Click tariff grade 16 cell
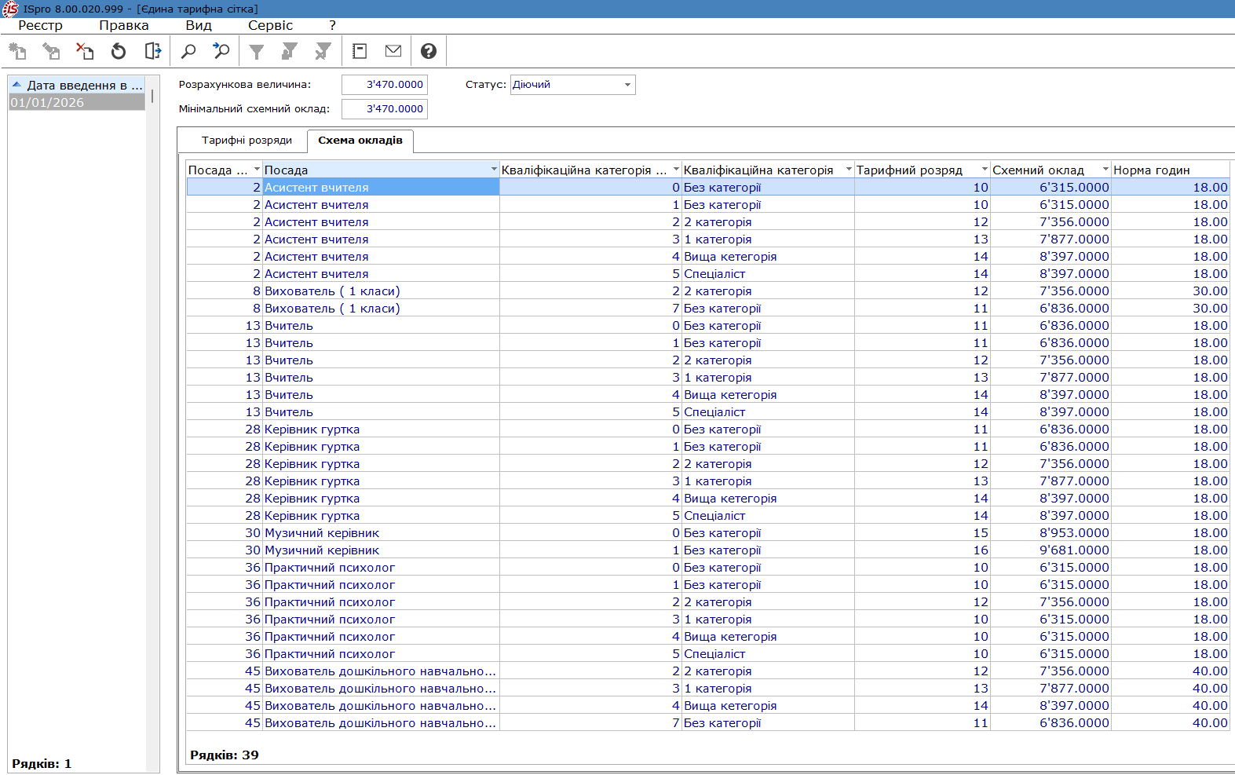The image size is (1235, 775). [x=923, y=550]
